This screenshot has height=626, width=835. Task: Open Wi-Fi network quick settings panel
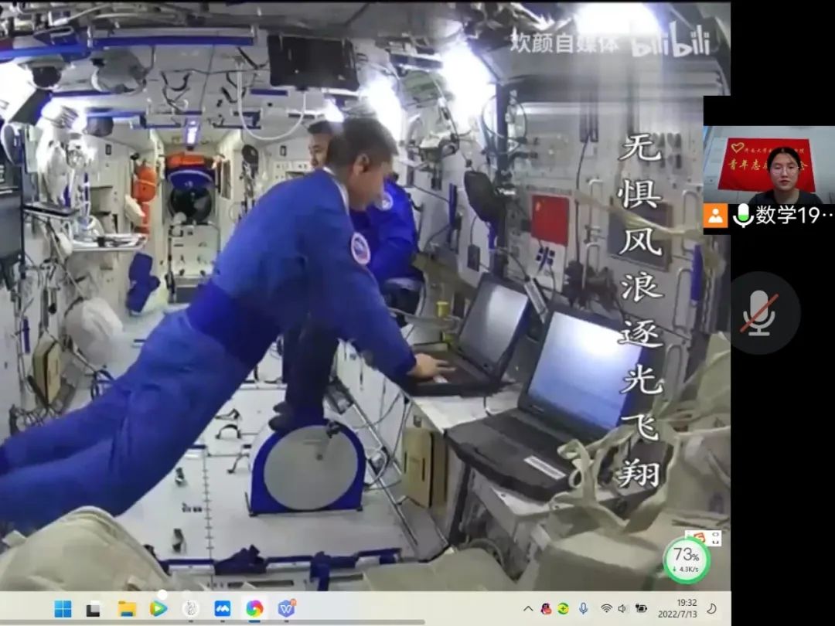tap(607, 608)
